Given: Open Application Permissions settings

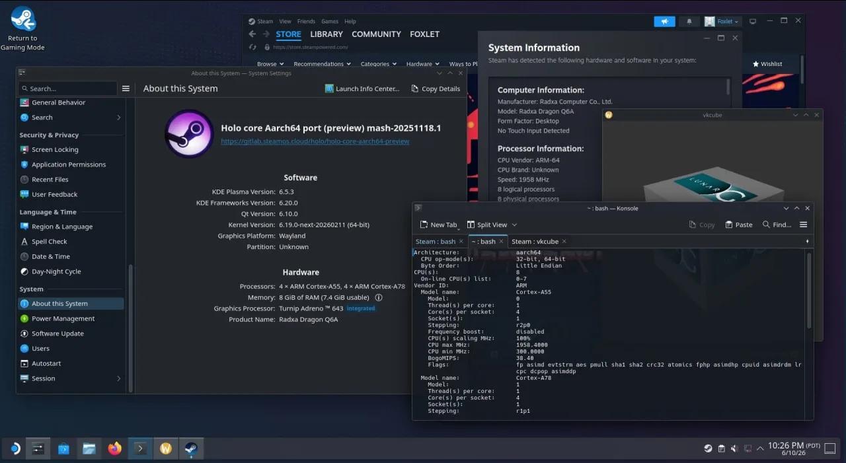Looking at the screenshot, I should tap(71, 164).
